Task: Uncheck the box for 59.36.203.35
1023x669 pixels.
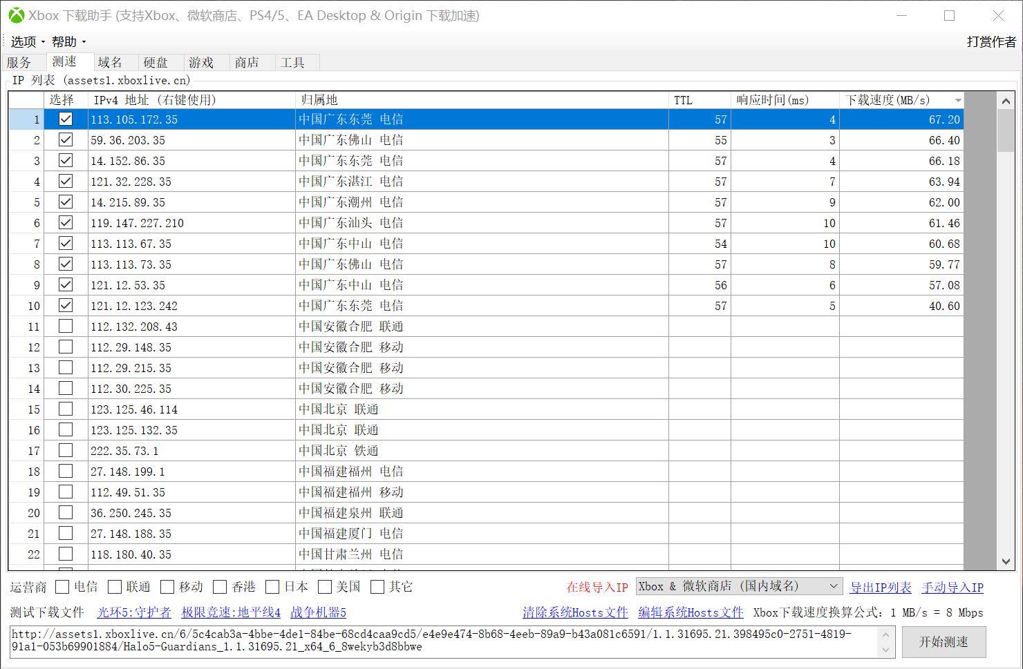Action: 66,139
